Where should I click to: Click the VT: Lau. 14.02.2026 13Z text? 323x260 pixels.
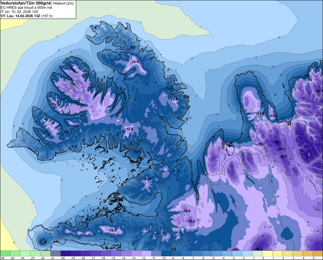(x=21, y=16)
